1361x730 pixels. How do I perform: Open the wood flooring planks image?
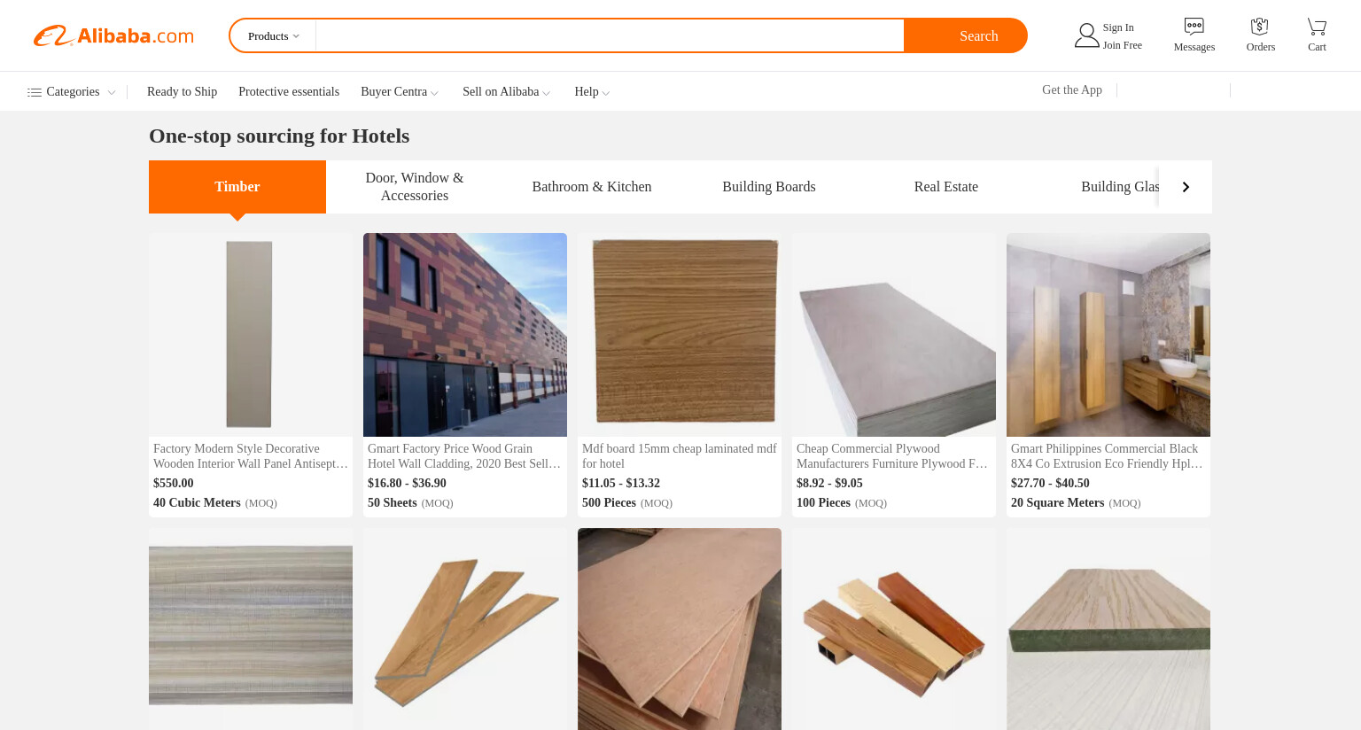click(x=465, y=629)
